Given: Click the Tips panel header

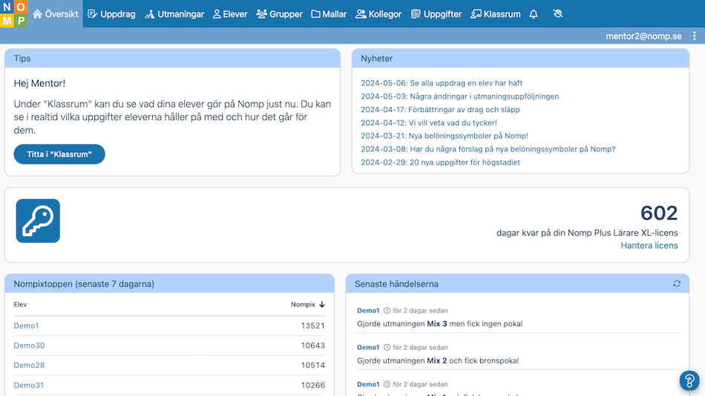Looking at the screenshot, I should (x=172, y=59).
